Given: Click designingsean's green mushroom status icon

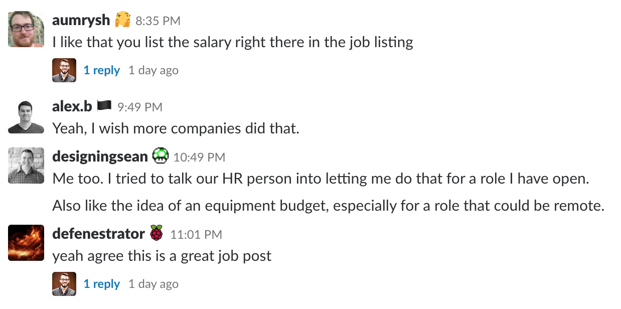Looking at the screenshot, I should tap(161, 157).
